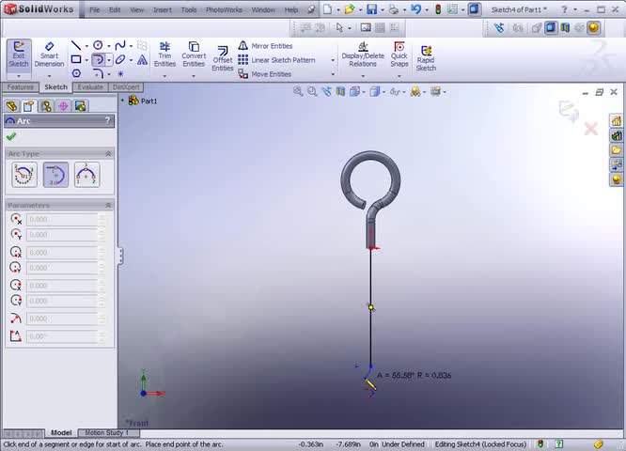Image resolution: width=626 pixels, height=451 pixels.
Task: Switch to the Features tab
Action: pyautogui.click(x=21, y=87)
